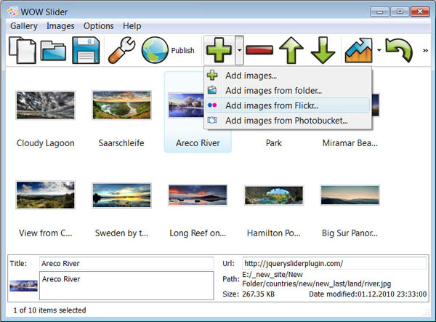Maximize the WOW Slider window
The height and width of the screenshot is (322, 436).
tap(400, 12)
